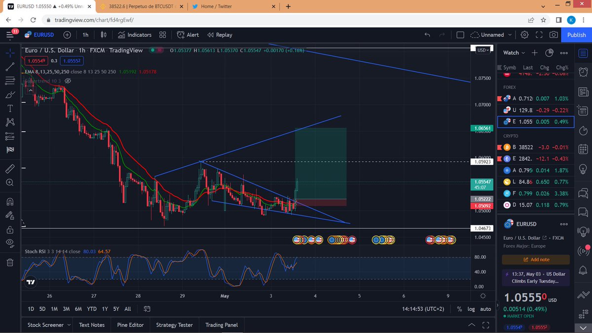Open the Strategy Tester tab

click(174, 325)
